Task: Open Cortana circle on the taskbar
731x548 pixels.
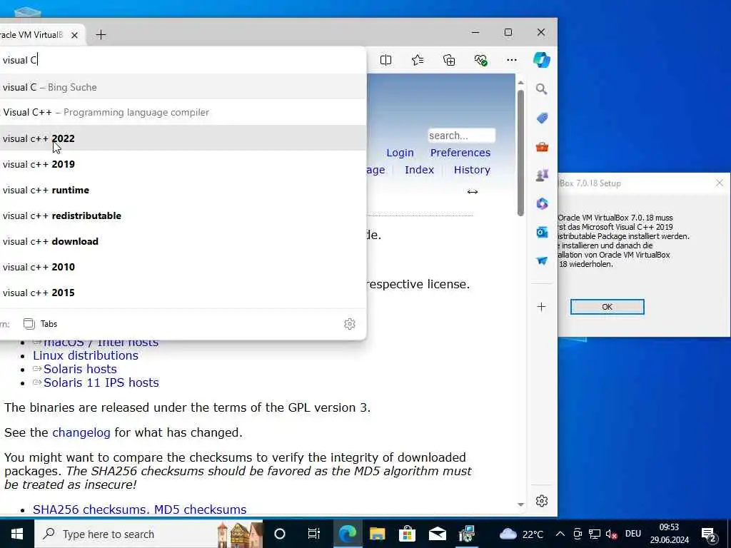Action: click(x=280, y=534)
